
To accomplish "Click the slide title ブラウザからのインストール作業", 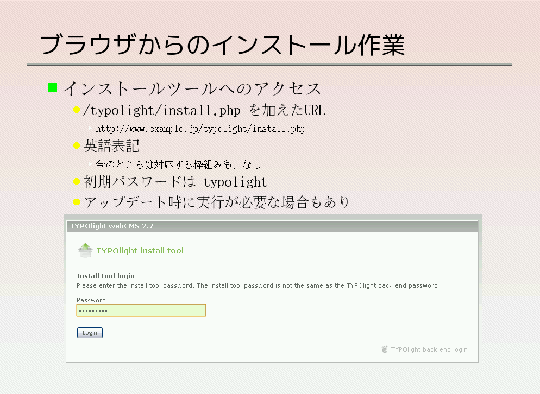I will [222, 45].
